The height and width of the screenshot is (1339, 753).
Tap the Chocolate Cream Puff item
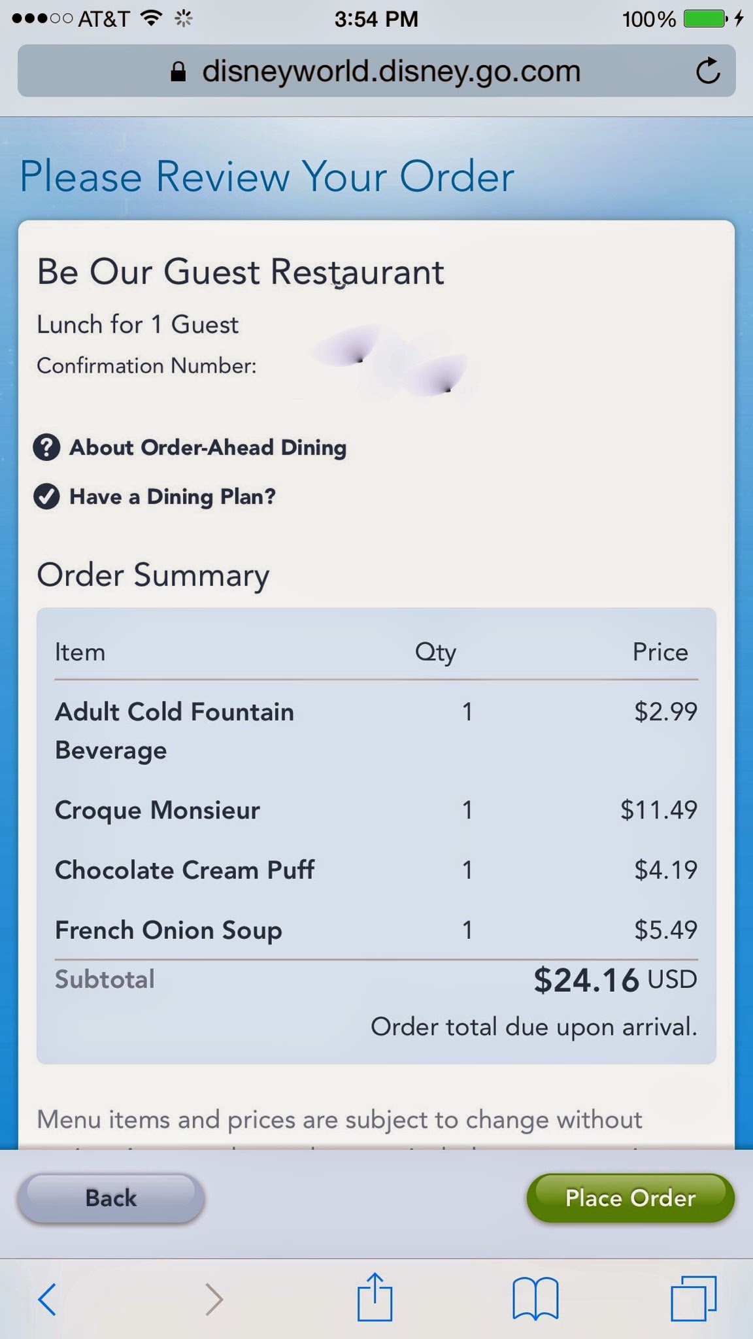tap(184, 870)
